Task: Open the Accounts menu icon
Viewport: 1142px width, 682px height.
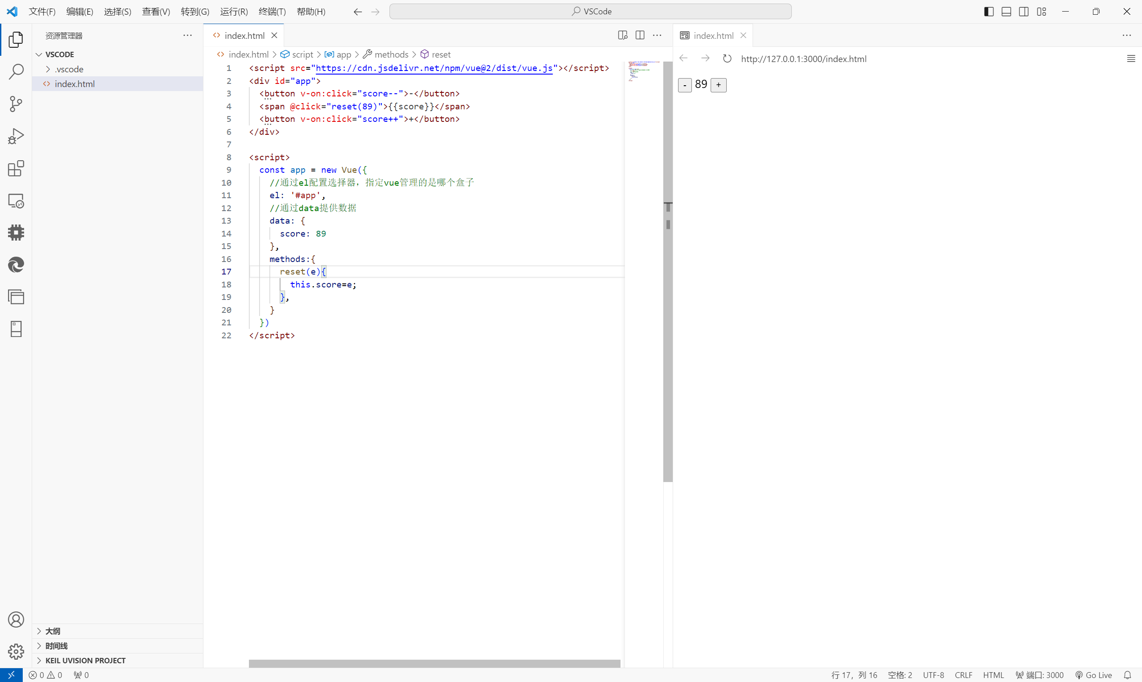Action: (16, 620)
